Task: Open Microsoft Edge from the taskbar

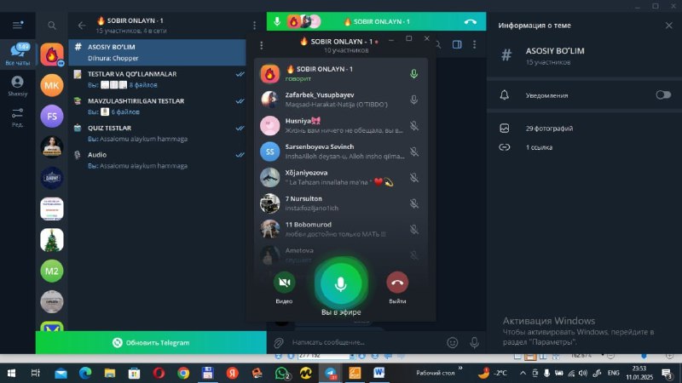Action: click(85, 373)
